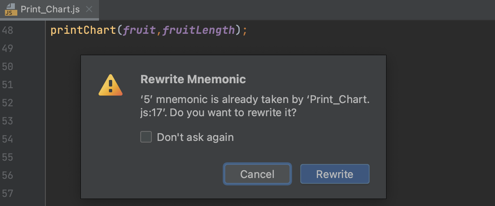Place cursor on printChart function call
This screenshot has width=495, height=206.
(83, 30)
